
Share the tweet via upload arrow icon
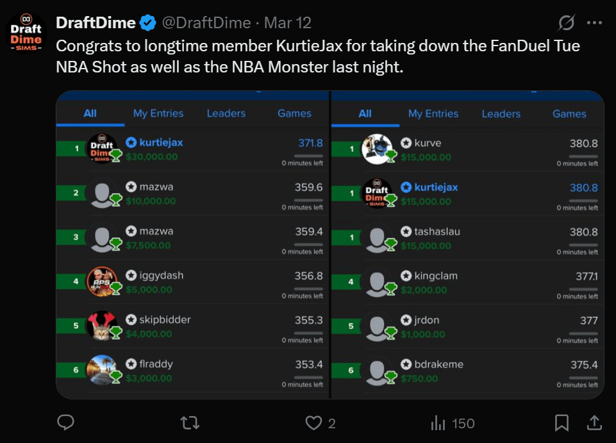(x=594, y=422)
